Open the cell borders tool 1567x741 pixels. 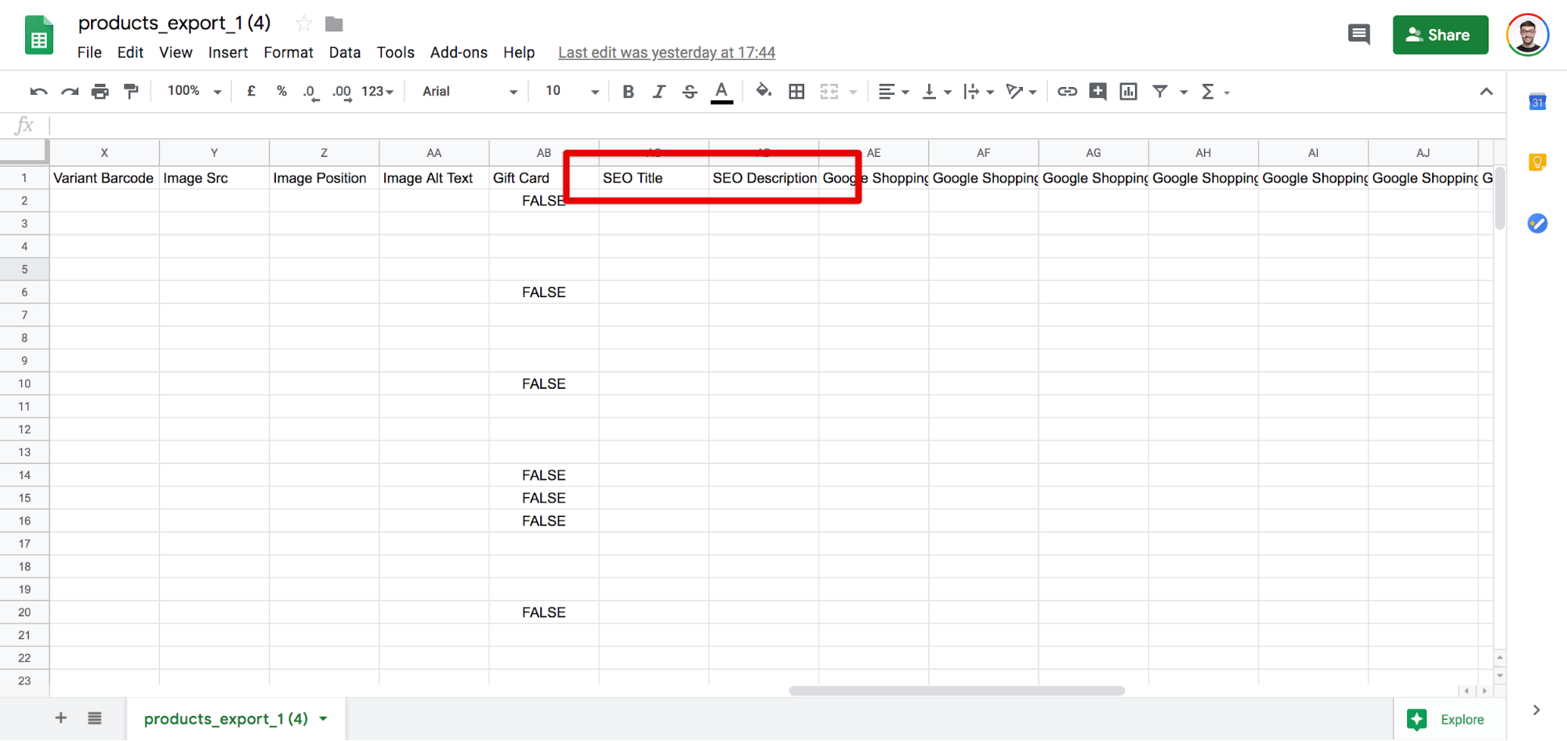coord(796,92)
